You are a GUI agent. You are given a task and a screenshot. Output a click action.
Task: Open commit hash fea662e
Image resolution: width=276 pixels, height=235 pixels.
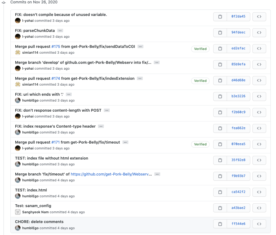click(238, 128)
